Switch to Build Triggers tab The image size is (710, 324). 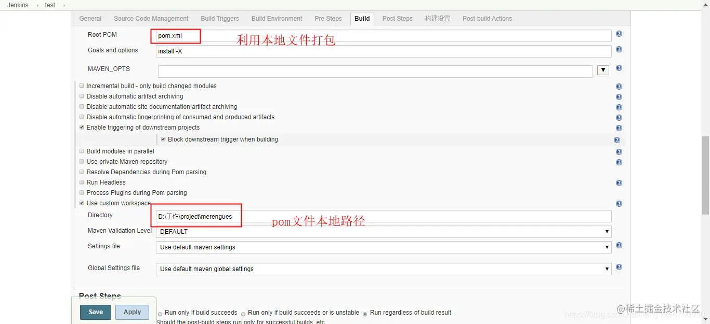point(220,19)
